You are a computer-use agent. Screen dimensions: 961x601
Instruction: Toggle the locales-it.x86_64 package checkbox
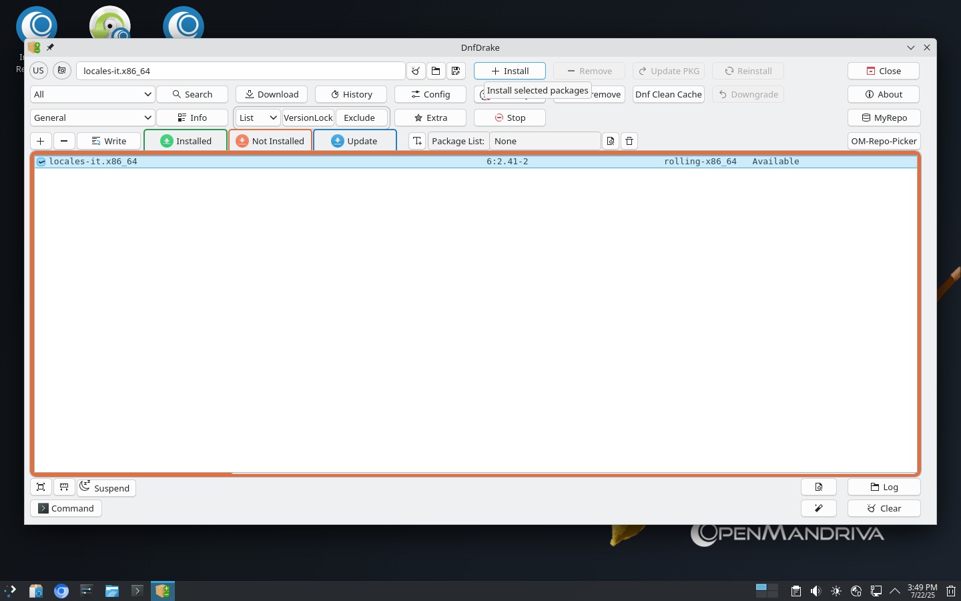pyautogui.click(x=41, y=162)
